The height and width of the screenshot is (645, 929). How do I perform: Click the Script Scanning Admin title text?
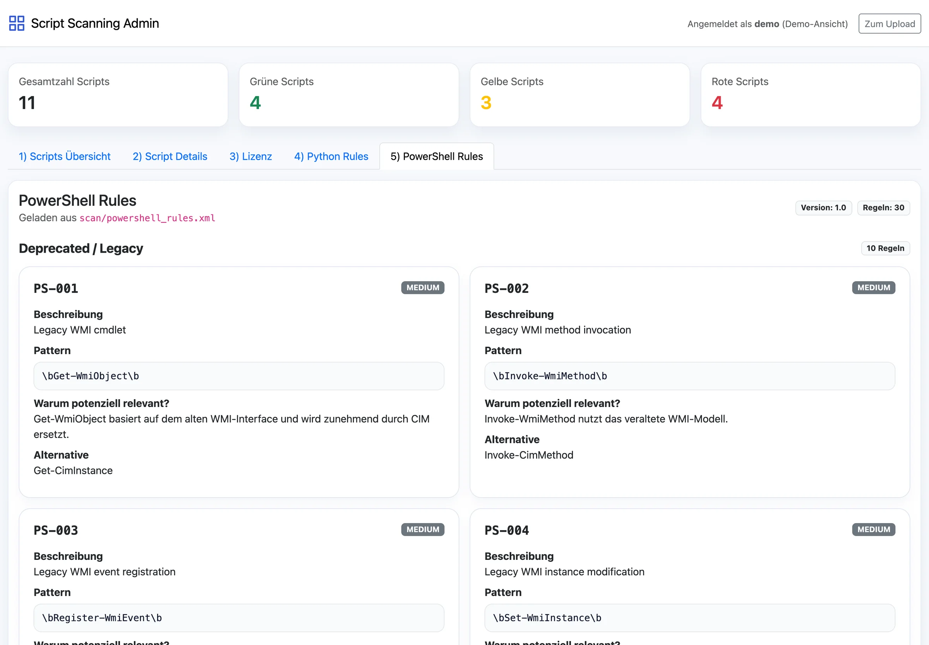click(x=95, y=24)
